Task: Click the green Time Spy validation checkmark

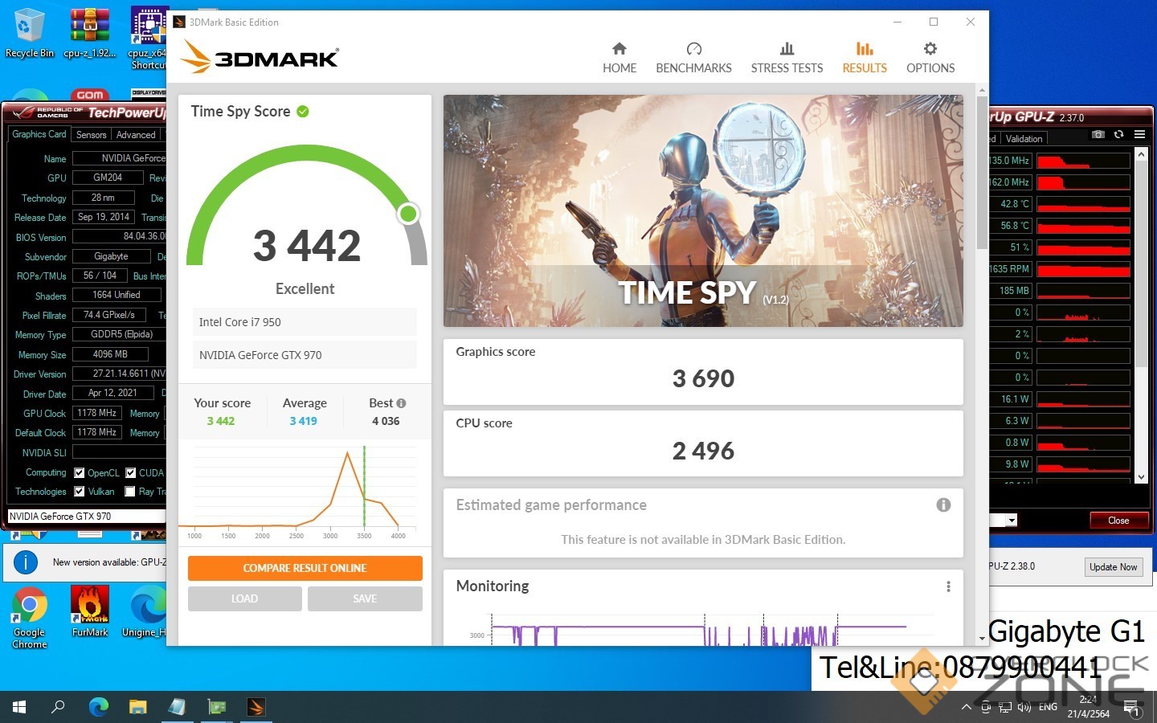Action: [303, 112]
